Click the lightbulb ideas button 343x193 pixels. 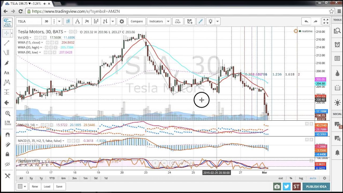[x=211, y=21]
